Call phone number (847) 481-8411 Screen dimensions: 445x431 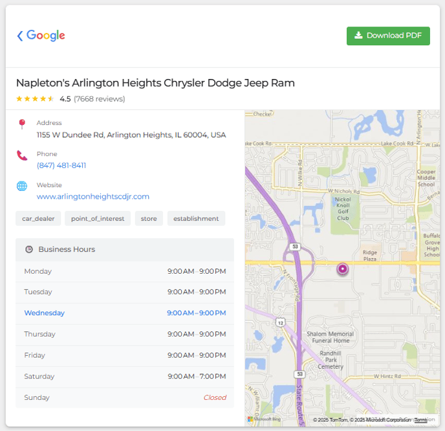[61, 166]
